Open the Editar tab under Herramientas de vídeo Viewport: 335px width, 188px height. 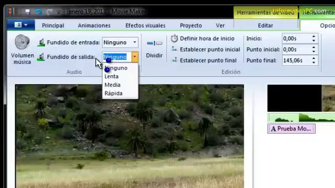[265, 26]
